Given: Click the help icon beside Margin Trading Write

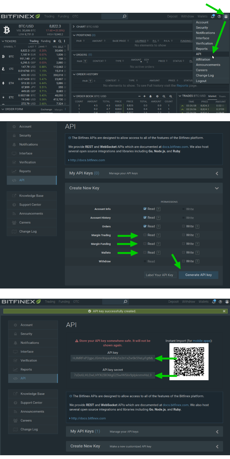Looking at the screenshot, I should (197, 235).
